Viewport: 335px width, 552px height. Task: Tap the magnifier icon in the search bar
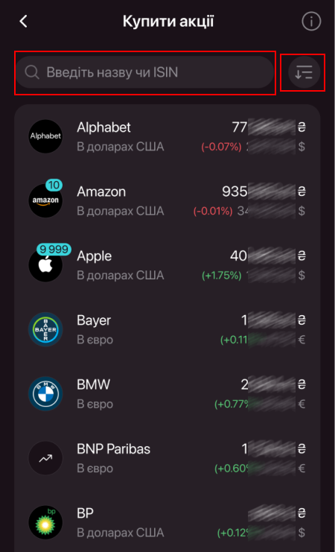(x=32, y=72)
